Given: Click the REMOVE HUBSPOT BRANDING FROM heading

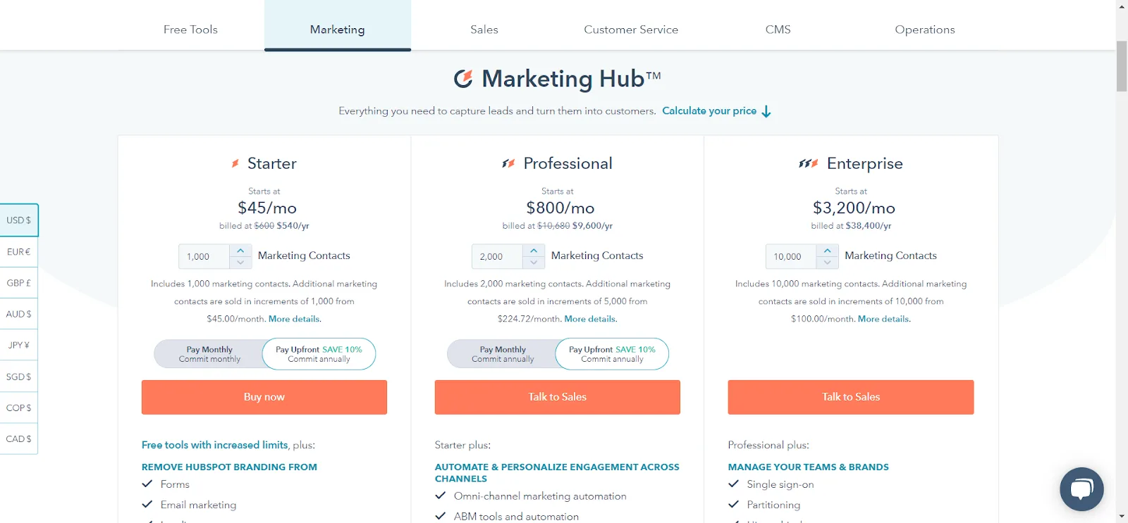Looking at the screenshot, I should [x=229, y=467].
